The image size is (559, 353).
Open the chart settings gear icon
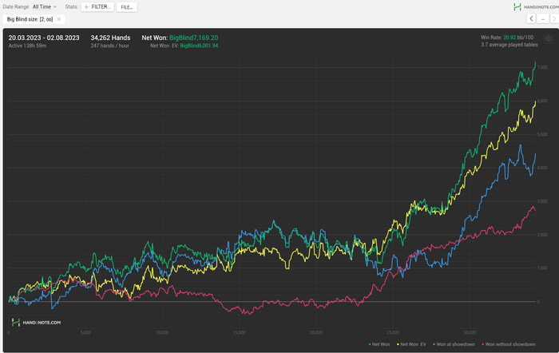point(549,38)
